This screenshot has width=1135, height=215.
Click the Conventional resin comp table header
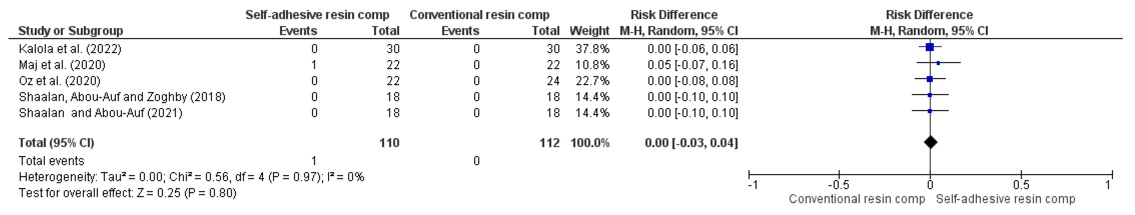(x=480, y=14)
